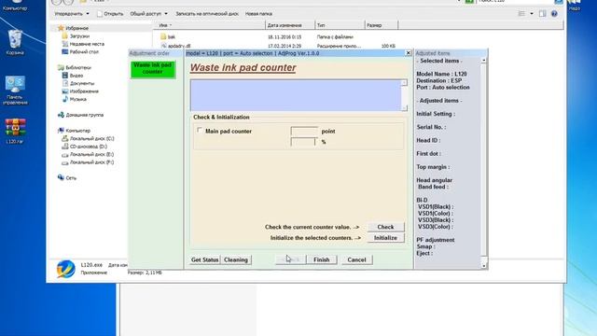
Task: Open CD drive (D:) in sidebar
Action: coord(88,147)
